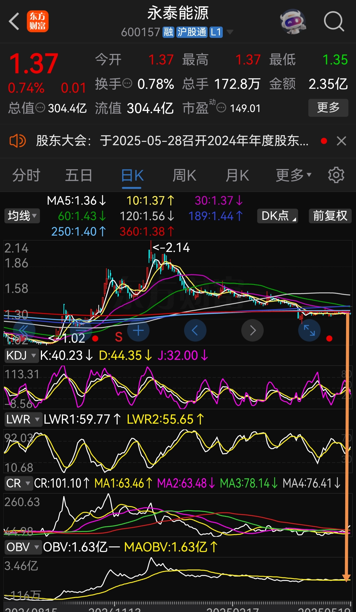Zoom in chart with plus button
The width and height of the screenshot is (356, 612).
(138, 330)
